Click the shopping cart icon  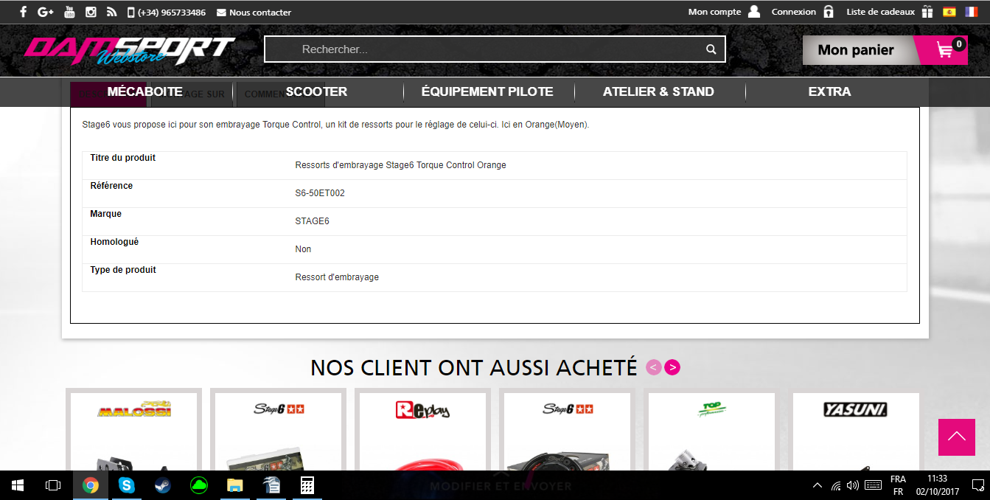(x=945, y=50)
